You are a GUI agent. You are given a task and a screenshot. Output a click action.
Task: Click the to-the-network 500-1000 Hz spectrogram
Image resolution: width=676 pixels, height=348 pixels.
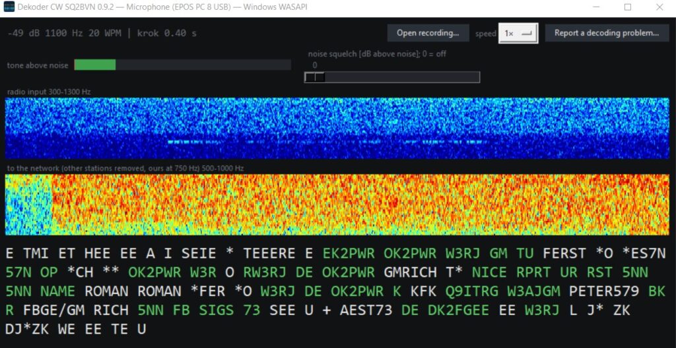pos(337,204)
